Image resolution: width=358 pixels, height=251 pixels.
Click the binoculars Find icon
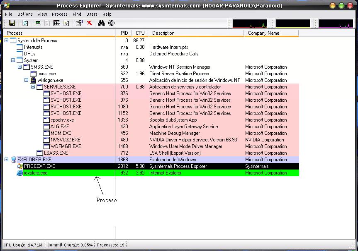[x=101, y=23]
